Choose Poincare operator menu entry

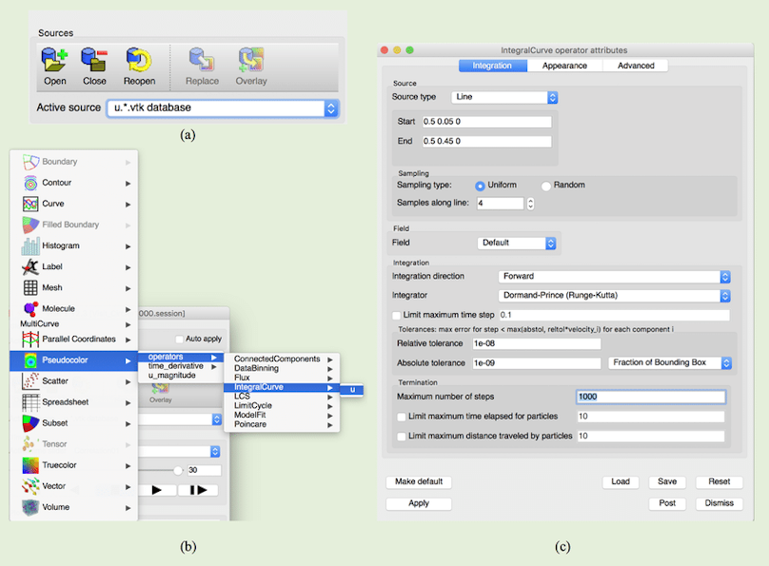click(281, 424)
